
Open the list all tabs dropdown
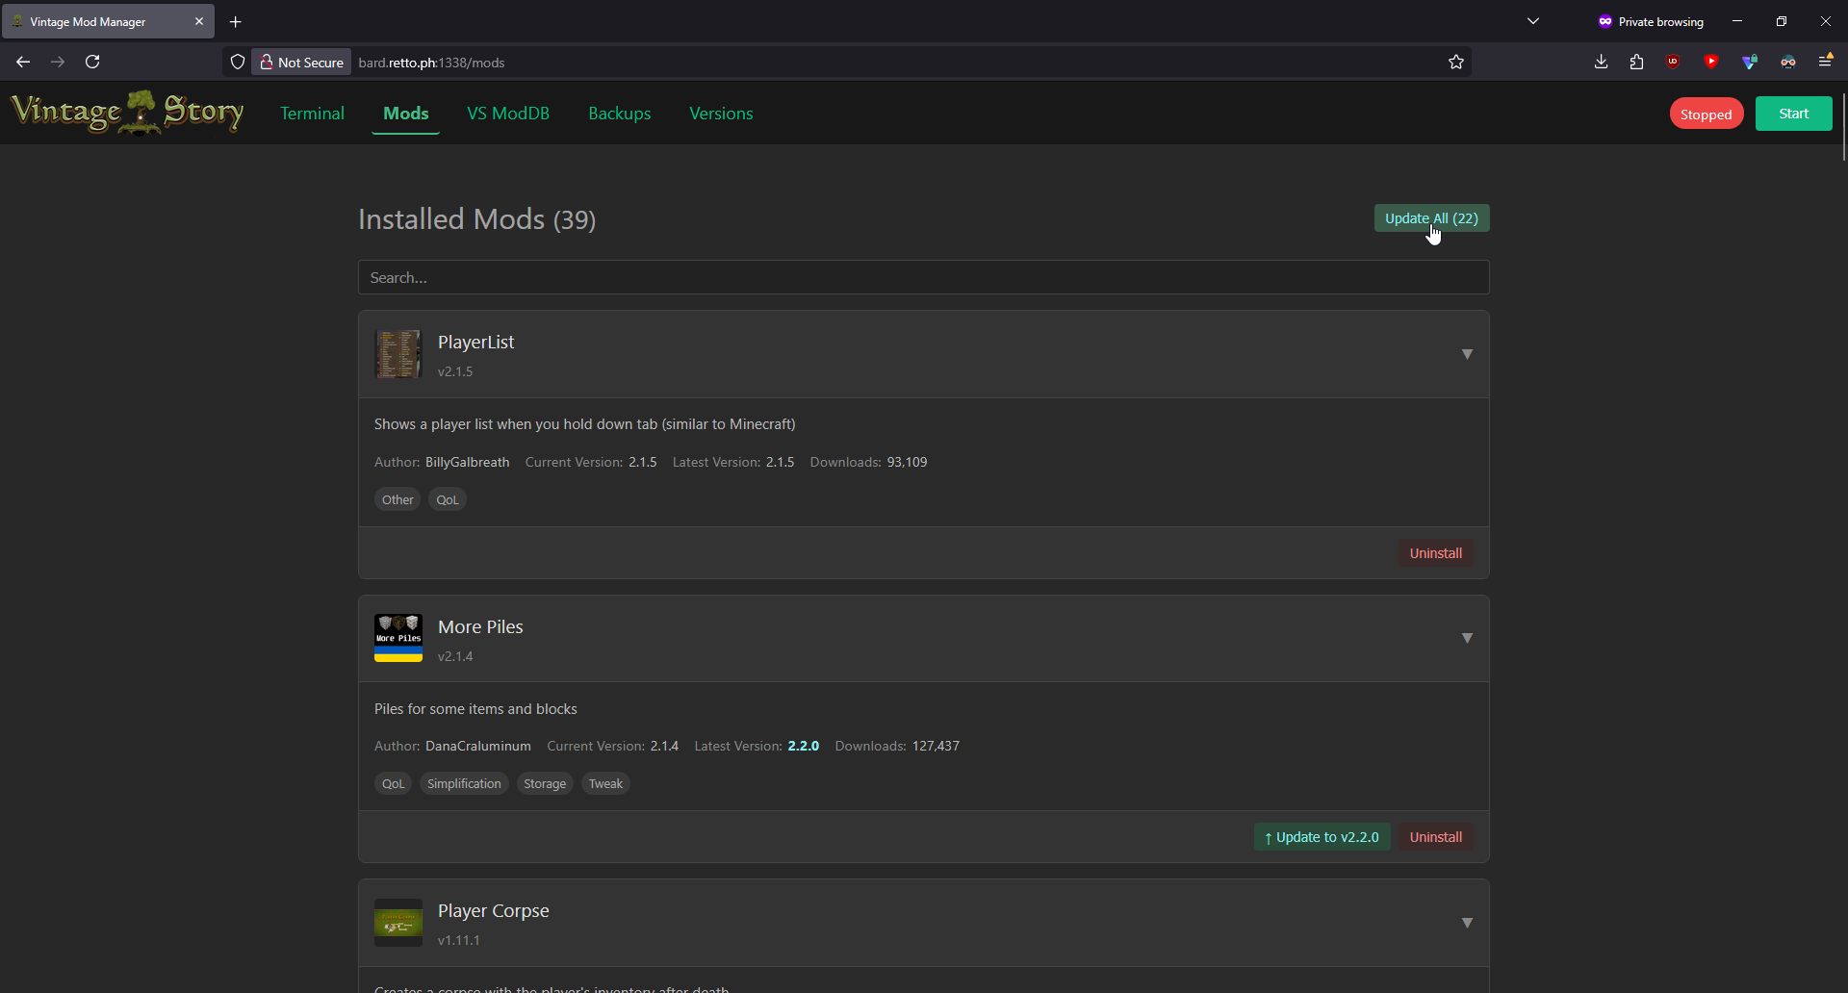tap(1532, 21)
